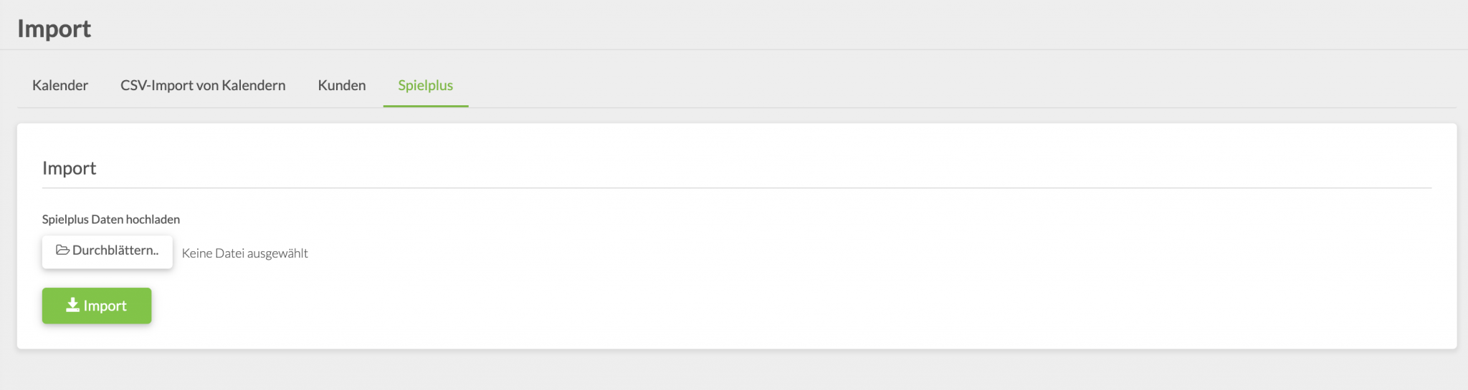
Task: Click the Import section heading in card
Action: pyautogui.click(x=70, y=168)
